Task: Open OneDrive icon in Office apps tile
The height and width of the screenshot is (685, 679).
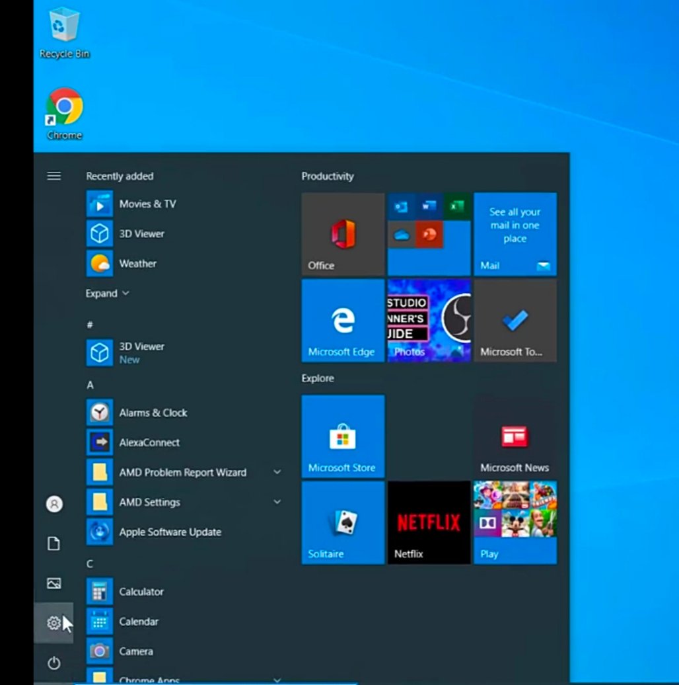Action: coord(401,235)
